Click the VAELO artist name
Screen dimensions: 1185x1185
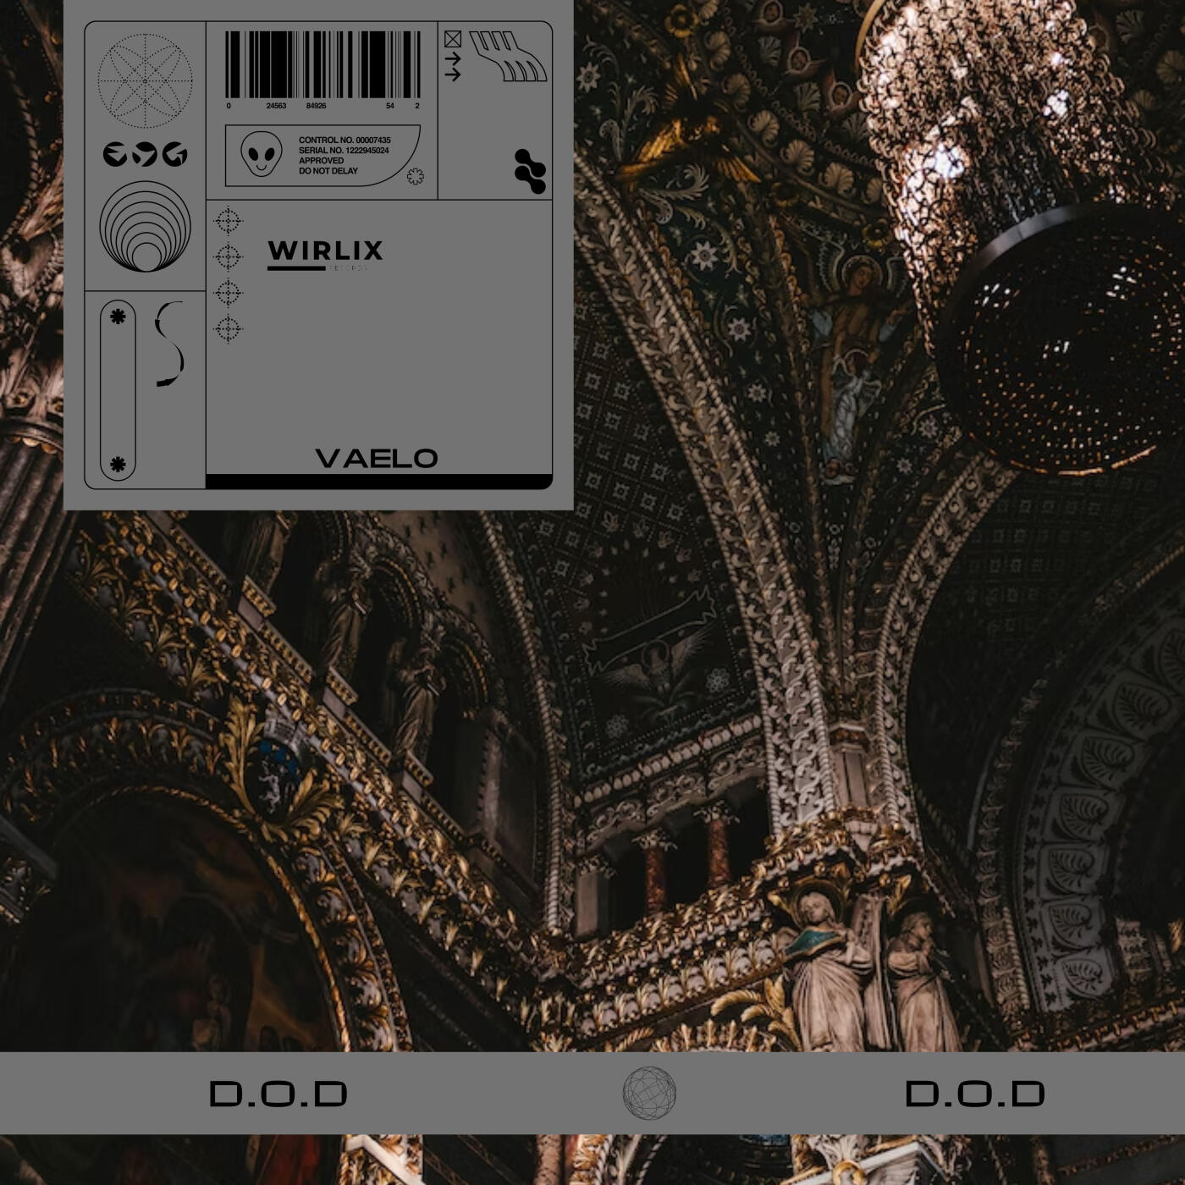pos(377,459)
